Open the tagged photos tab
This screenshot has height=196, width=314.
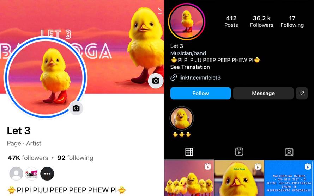(289, 152)
